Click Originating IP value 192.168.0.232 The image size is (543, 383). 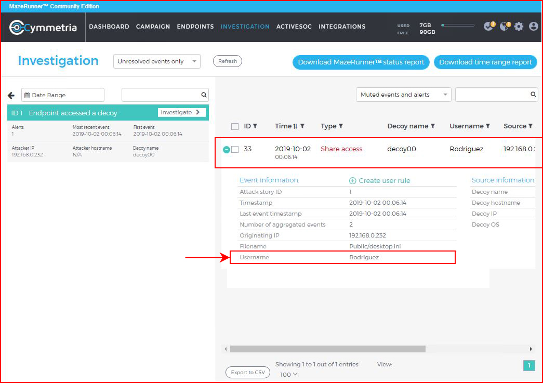click(x=367, y=235)
